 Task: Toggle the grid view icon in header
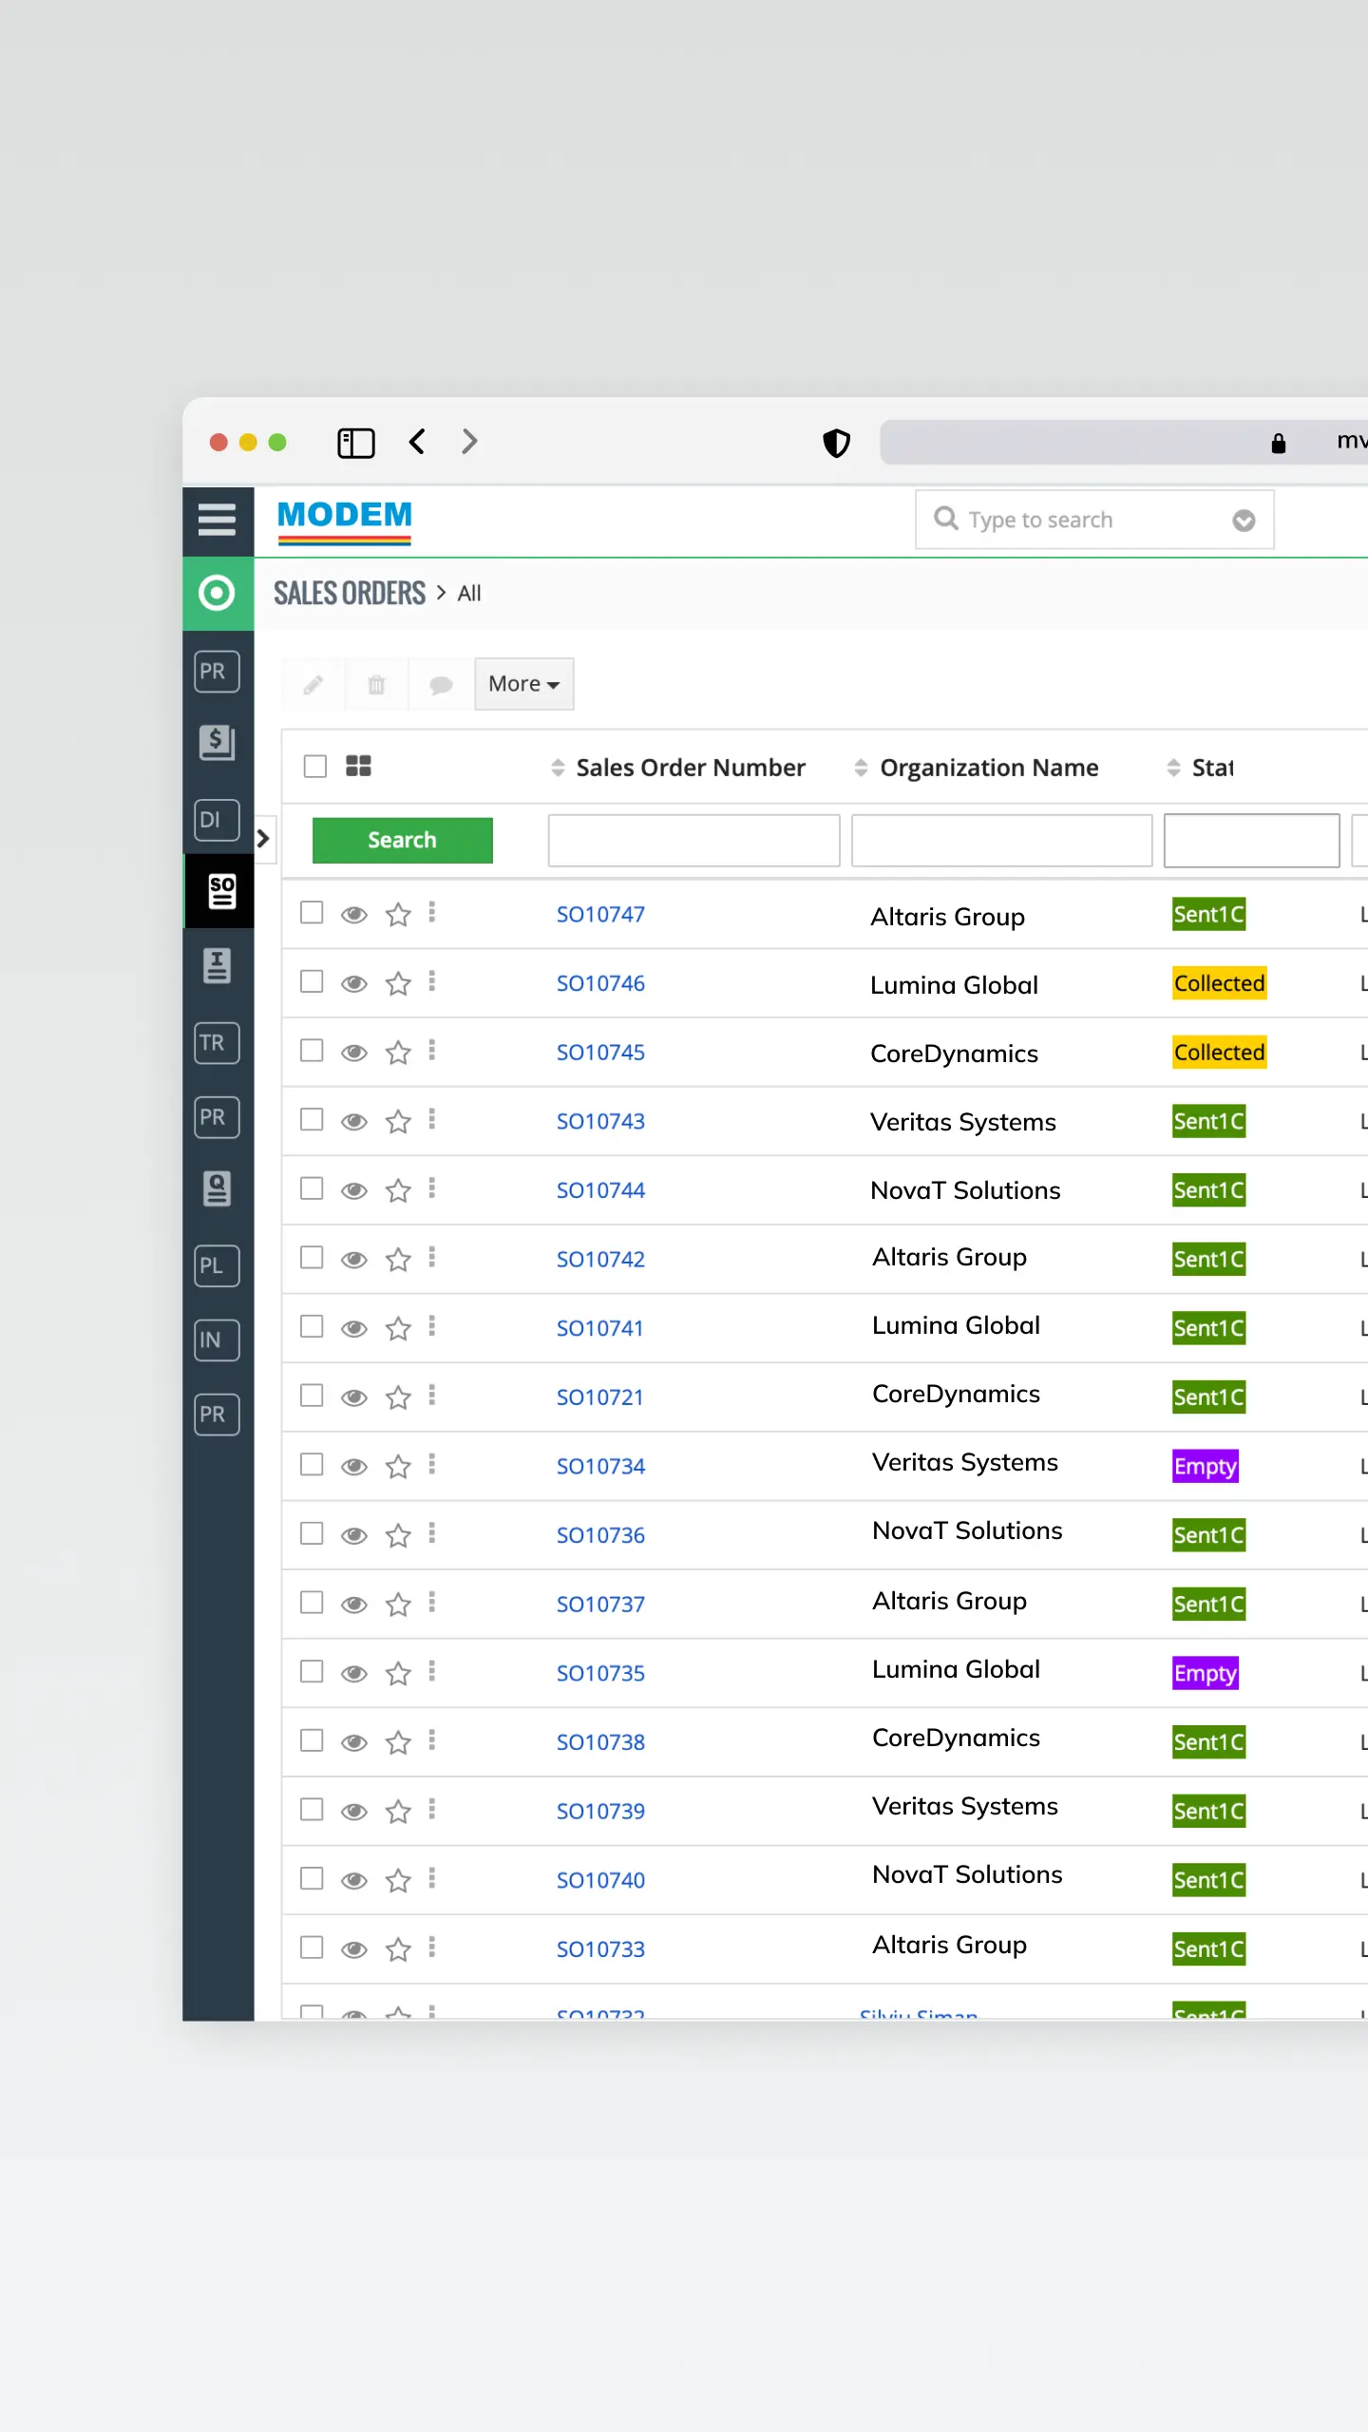click(x=358, y=766)
